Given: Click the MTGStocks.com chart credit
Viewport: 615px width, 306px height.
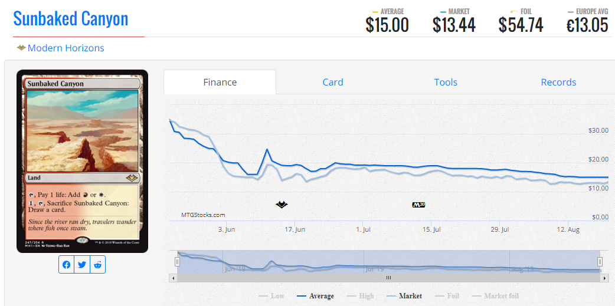Looking at the screenshot, I should point(203,215).
